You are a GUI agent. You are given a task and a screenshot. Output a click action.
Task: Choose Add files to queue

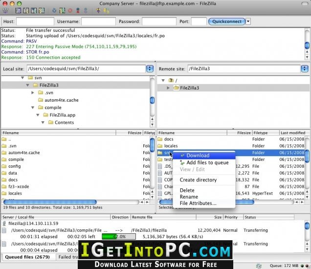[x=204, y=162]
